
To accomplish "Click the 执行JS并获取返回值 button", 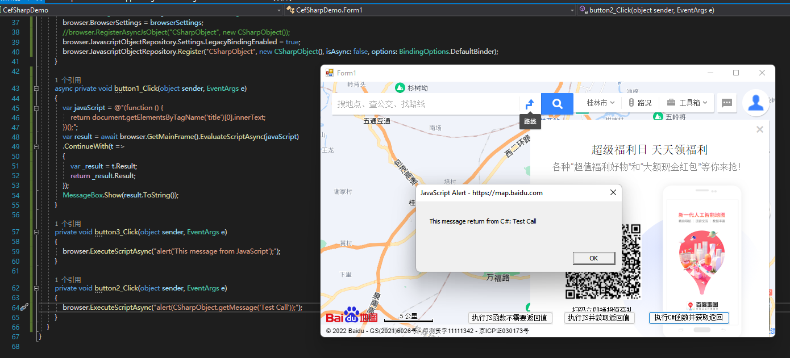I will (600, 318).
